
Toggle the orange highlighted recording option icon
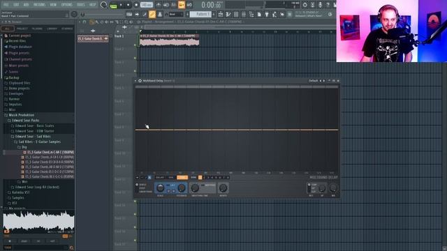(x=182, y=5)
